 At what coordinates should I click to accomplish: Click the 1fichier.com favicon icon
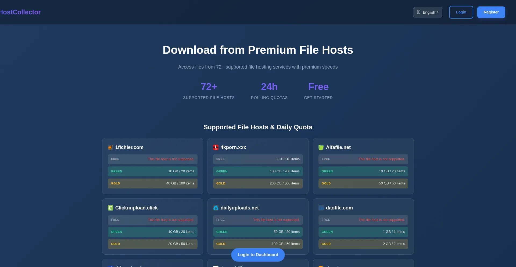pos(110,147)
